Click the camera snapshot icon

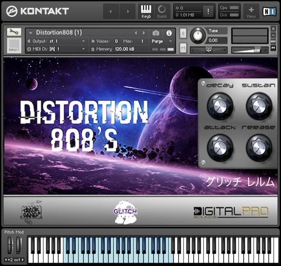tap(156, 33)
